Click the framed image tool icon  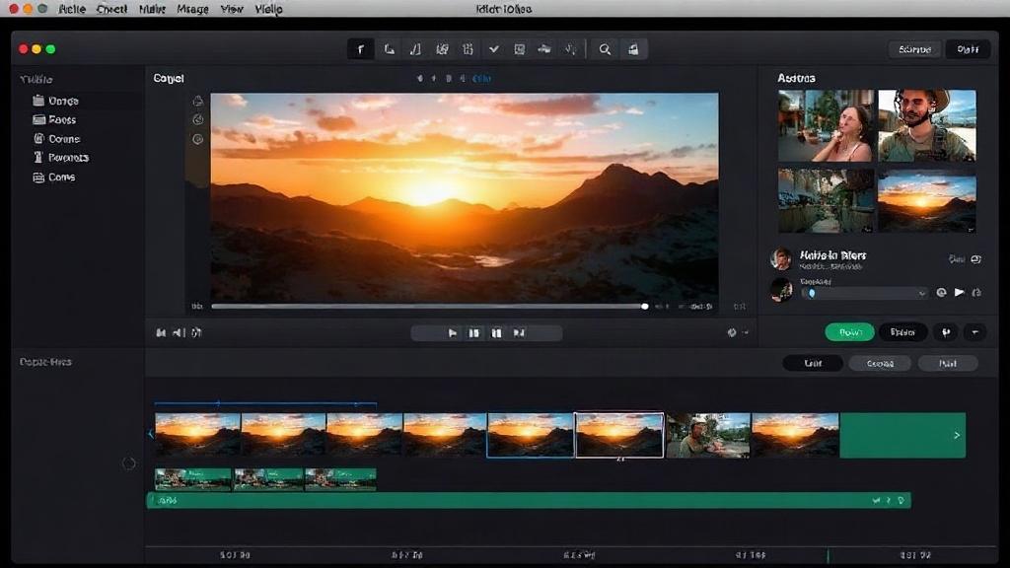[x=519, y=49]
